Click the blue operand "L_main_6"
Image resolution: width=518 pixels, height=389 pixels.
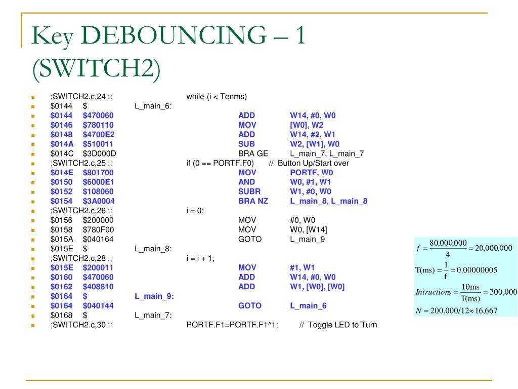click(308, 306)
